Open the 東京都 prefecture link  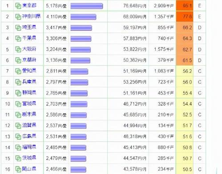(x=29, y=6)
